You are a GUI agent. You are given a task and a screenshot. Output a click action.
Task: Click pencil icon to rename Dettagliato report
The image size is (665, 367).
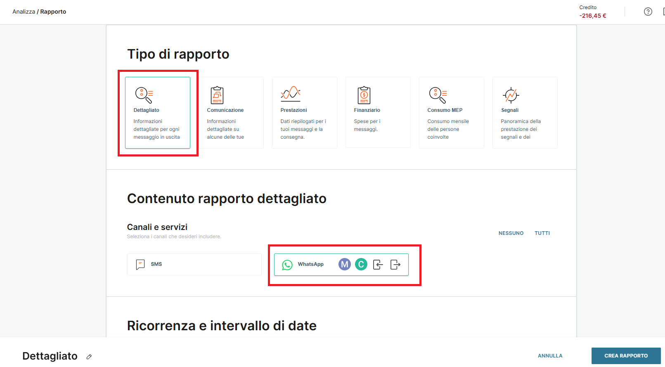pyautogui.click(x=89, y=357)
